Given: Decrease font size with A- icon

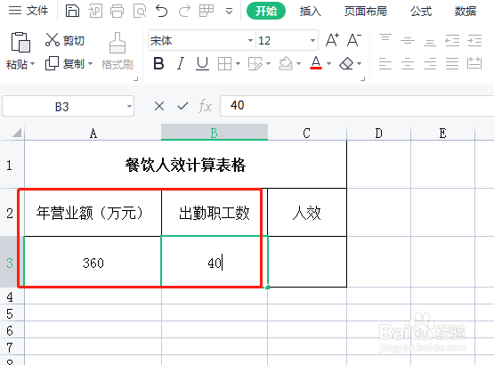Looking at the screenshot, I should (x=354, y=40).
